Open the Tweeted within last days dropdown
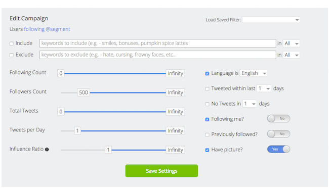 pos(264,88)
